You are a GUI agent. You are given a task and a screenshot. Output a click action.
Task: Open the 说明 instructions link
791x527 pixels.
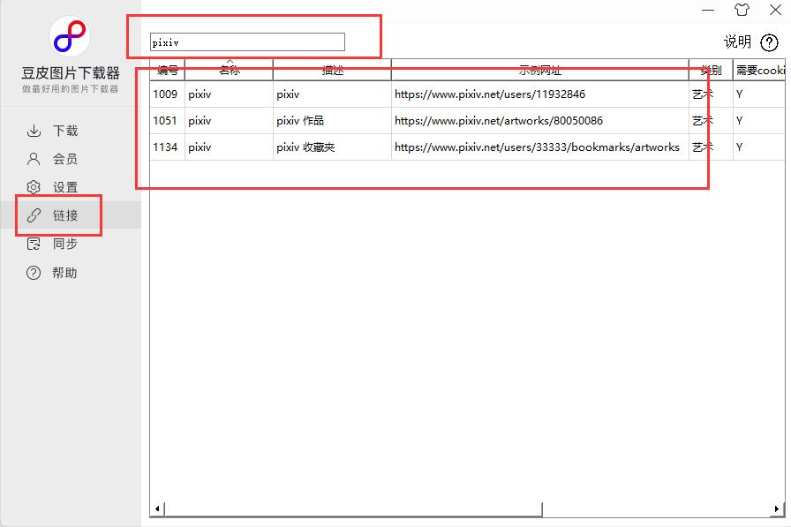click(x=737, y=41)
